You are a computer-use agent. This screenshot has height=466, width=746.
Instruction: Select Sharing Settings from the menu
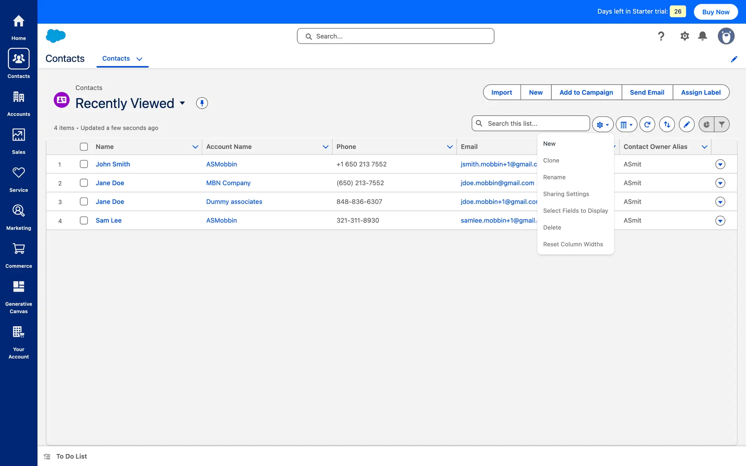[x=566, y=194]
